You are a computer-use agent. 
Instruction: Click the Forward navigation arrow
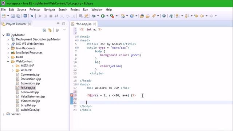[x=211, y=16]
